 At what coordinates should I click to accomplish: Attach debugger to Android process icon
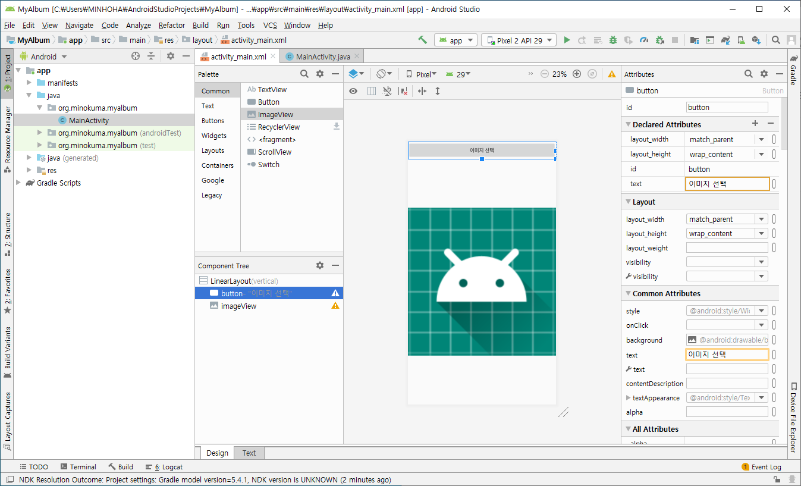[x=659, y=40]
